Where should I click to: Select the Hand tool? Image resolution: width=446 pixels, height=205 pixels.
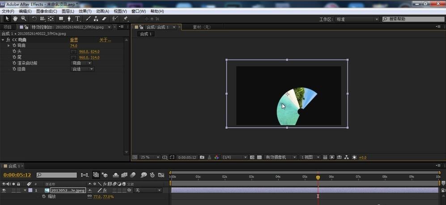[15, 18]
